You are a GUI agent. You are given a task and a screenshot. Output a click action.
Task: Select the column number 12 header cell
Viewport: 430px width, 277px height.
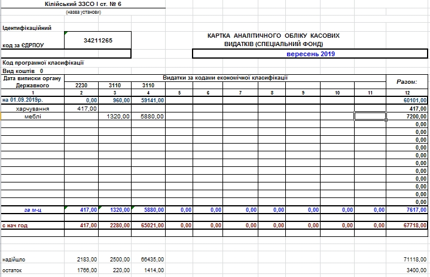[x=407, y=93]
